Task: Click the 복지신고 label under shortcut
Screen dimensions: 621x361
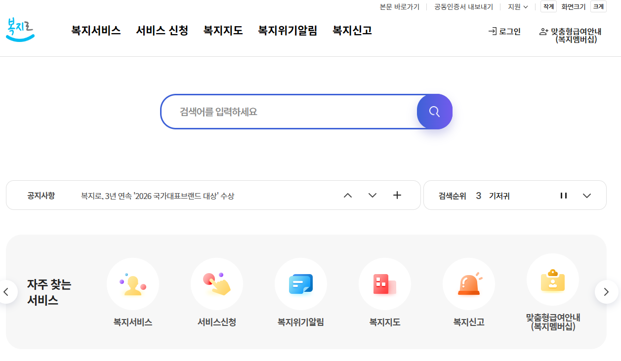Action: tap(469, 322)
